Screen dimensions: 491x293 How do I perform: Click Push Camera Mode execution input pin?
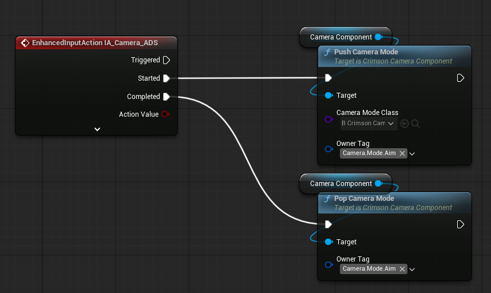pos(328,78)
